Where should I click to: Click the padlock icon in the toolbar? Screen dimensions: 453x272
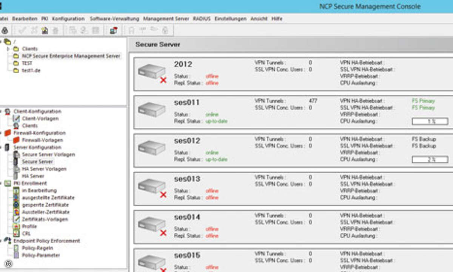tap(5, 31)
